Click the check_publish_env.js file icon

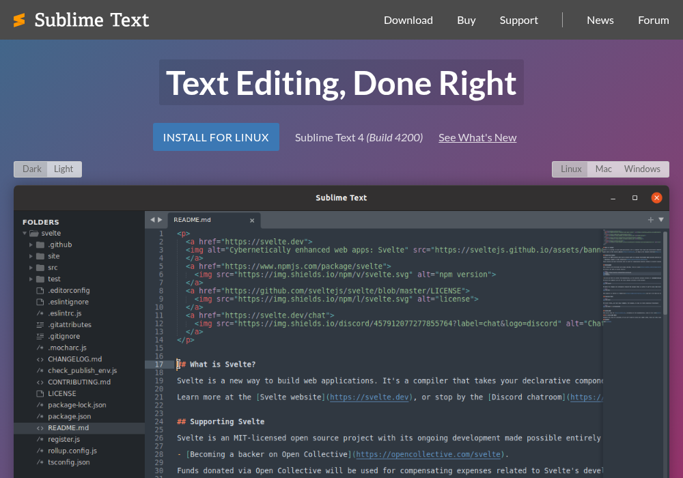[40, 371]
